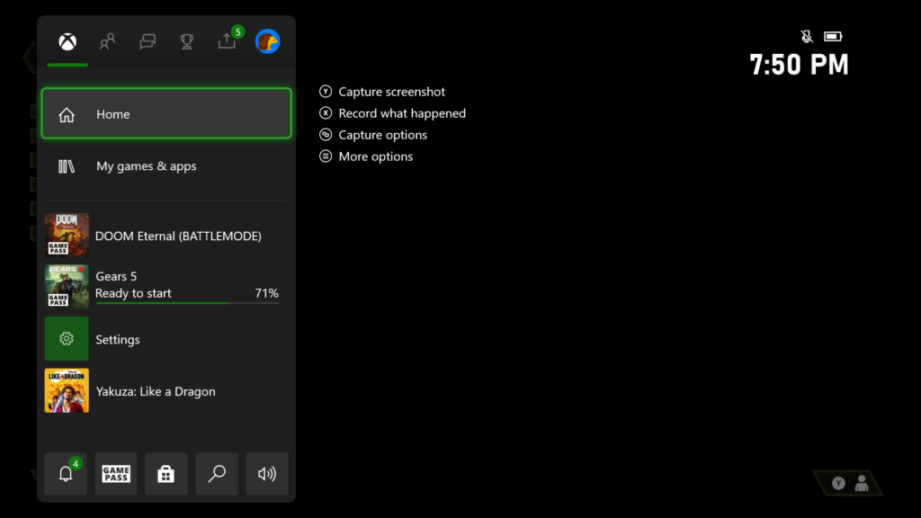Click the green 4 badge on notifications
921x518 pixels.
76,464
